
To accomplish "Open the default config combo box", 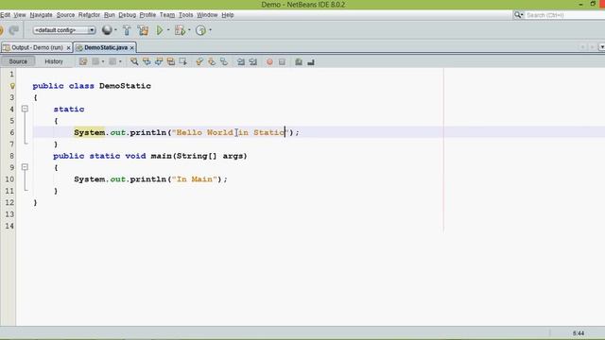I will 64,30.
